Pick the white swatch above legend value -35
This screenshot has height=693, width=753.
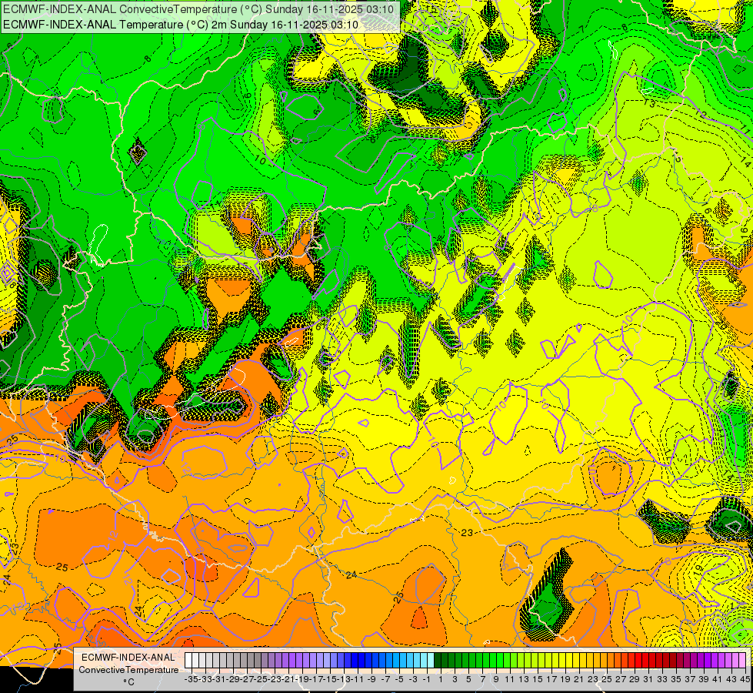click(188, 660)
